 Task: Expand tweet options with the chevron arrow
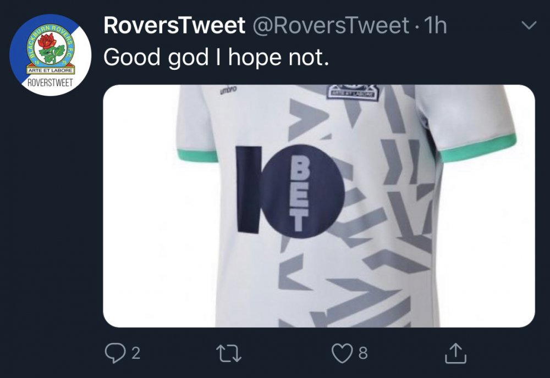528,26
